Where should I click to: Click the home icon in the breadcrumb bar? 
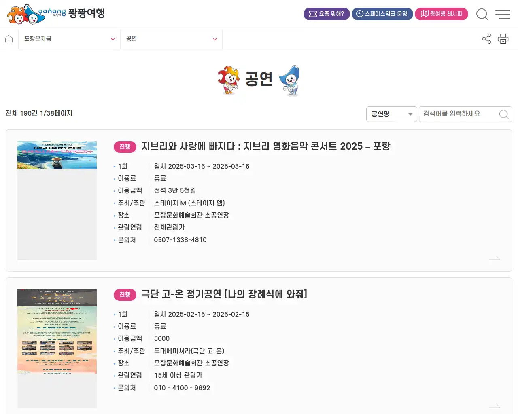coord(9,38)
